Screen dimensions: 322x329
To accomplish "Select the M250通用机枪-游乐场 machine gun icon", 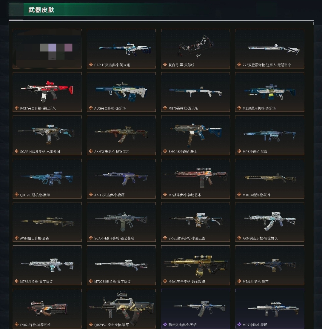I will point(270,92).
